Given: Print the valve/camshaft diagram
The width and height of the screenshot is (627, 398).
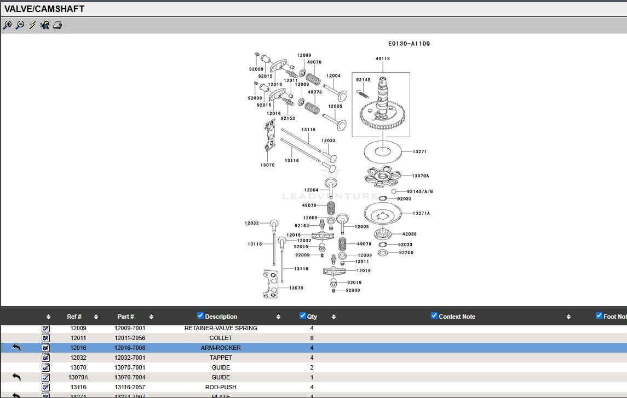Looking at the screenshot, I should (57, 25).
